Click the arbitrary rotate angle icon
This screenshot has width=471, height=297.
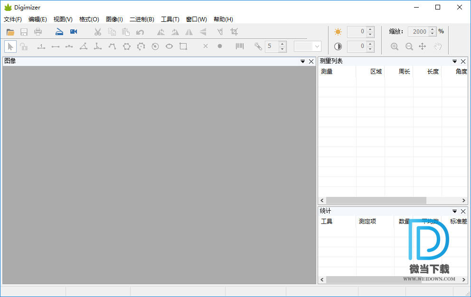220,31
